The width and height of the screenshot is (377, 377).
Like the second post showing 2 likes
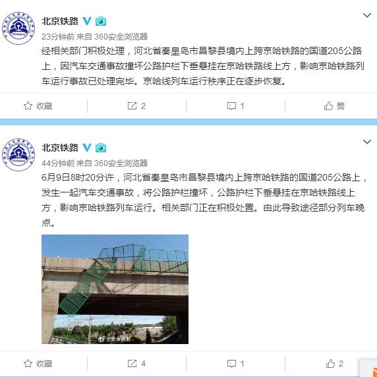pos(334,364)
